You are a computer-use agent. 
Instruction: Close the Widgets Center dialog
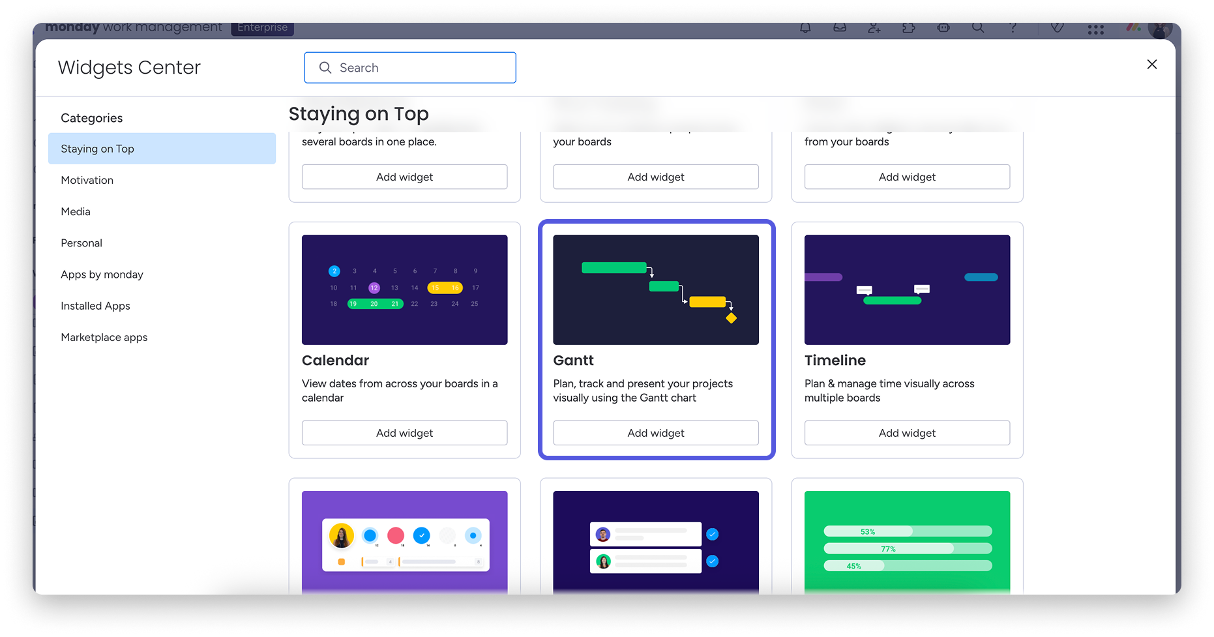pyautogui.click(x=1152, y=64)
